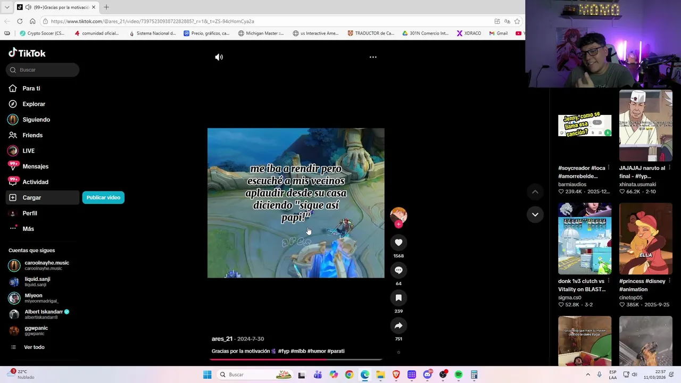Open caroolnayhe.music followed account

coord(43,265)
